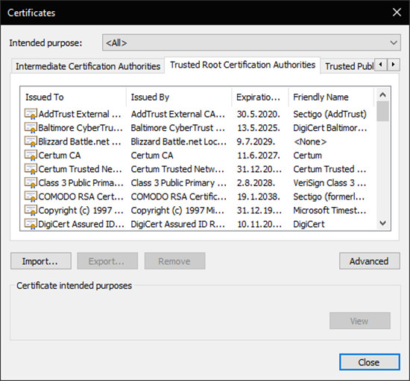Sort by the Friendly Name column header
The width and height of the screenshot is (410, 381).
[x=331, y=97]
